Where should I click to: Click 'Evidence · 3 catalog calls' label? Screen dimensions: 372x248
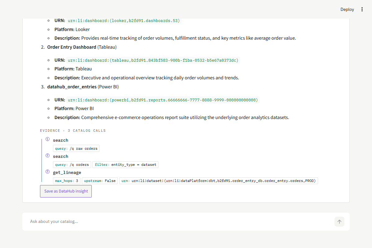[73, 131]
